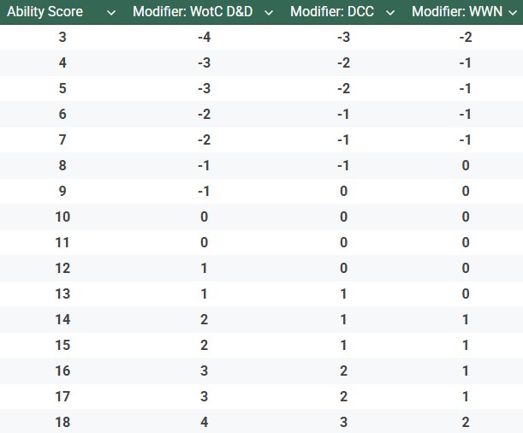Select the Ability Score cell containing 3
This screenshot has width=523, height=433.
[62, 37]
